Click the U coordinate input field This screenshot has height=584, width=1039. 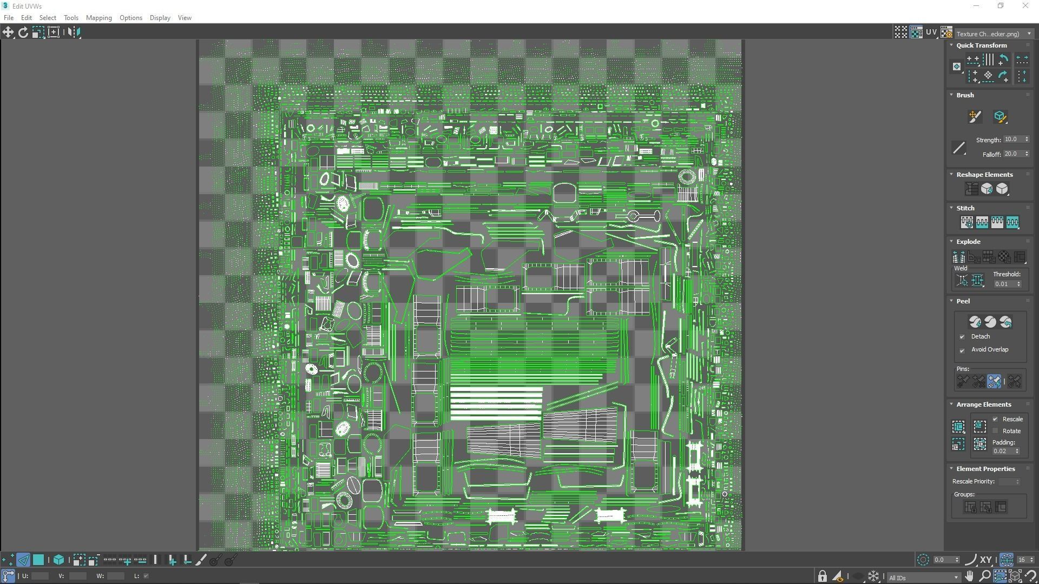click(40, 576)
